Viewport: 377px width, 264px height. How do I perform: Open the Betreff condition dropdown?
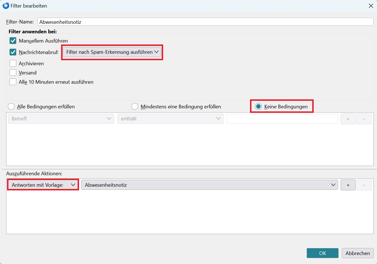(61, 119)
